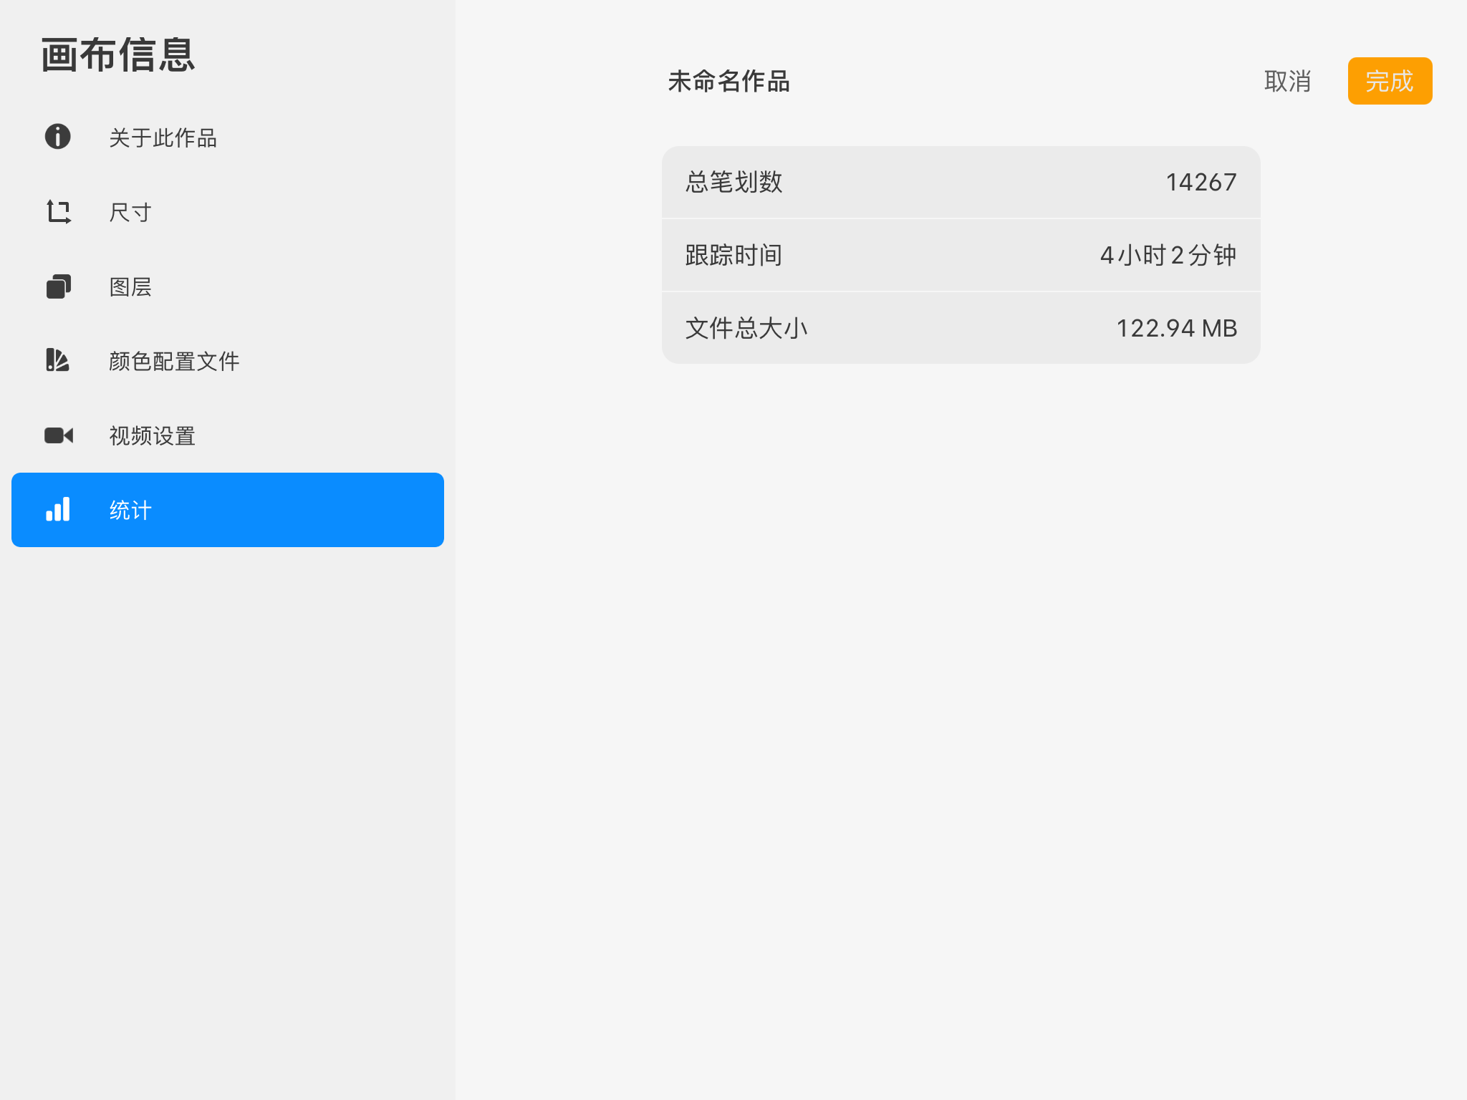Click the 跟踪时间 row
This screenshot has width=1467, height=1100.
pyautogui.click(x=961, y=256)
